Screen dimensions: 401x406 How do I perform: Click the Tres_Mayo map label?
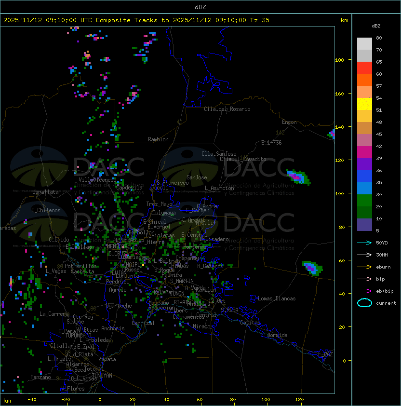[159, 204]
